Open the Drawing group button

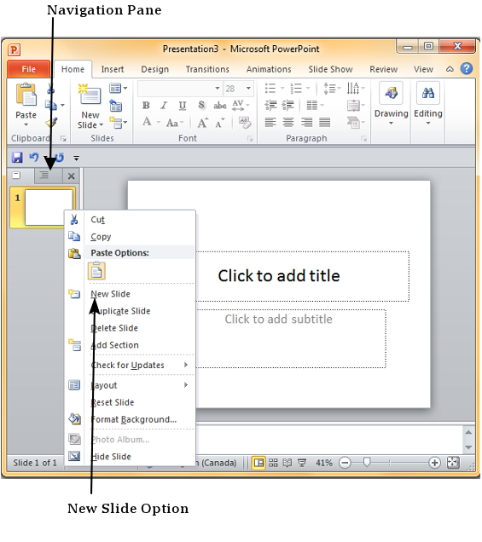tap(391, 104)
